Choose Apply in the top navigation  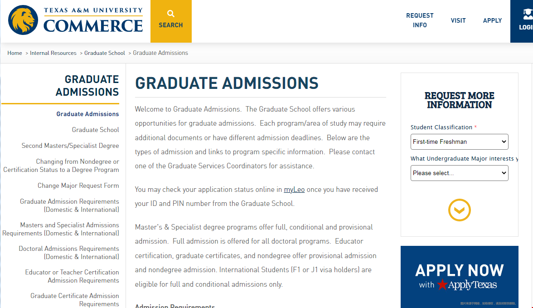pos(492,20)
